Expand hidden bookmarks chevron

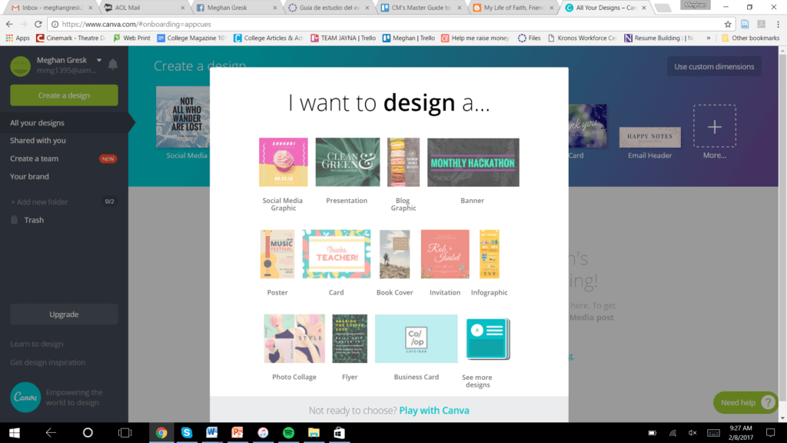click(x=708, y=38)
